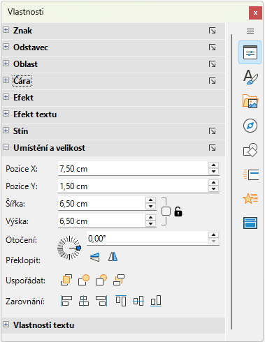Expand the Efekt textu section

coord(6,114)
